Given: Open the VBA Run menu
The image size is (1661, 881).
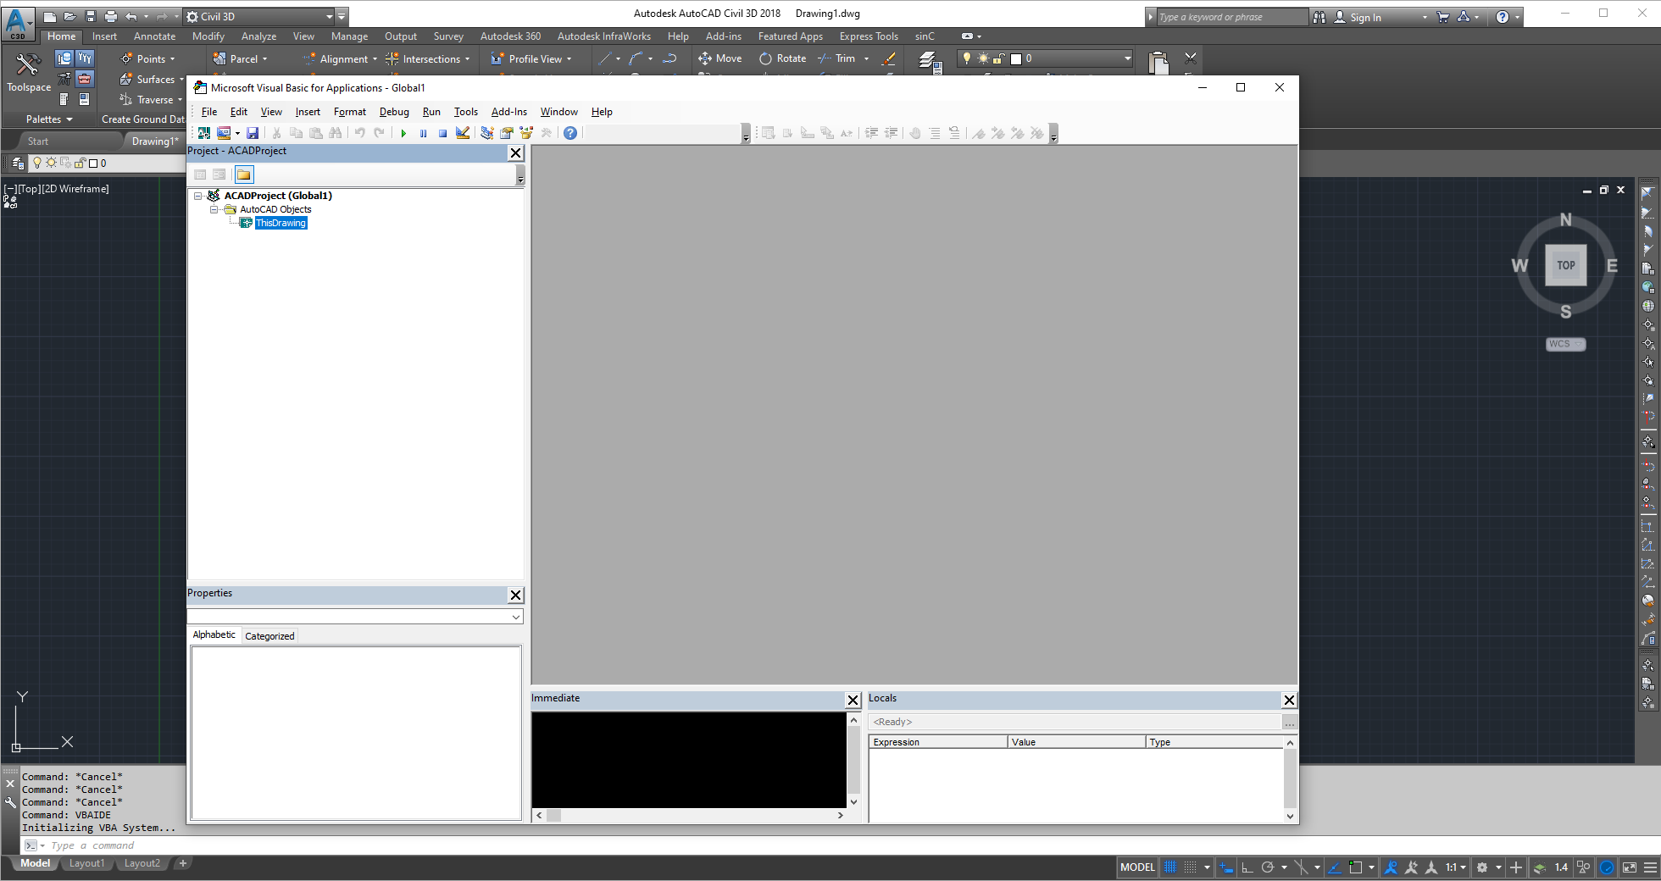Looking at the screenshot, I should pos(431,112).
